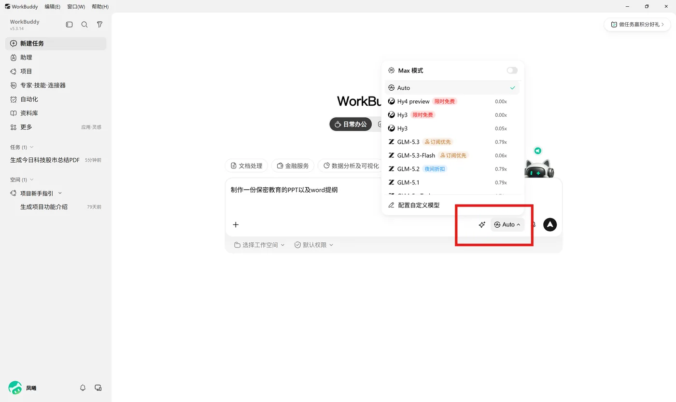This screenshot has width=676, height=402.
Task: Click the WorkBuddy logo in the title bar
Action: (8, 6)
